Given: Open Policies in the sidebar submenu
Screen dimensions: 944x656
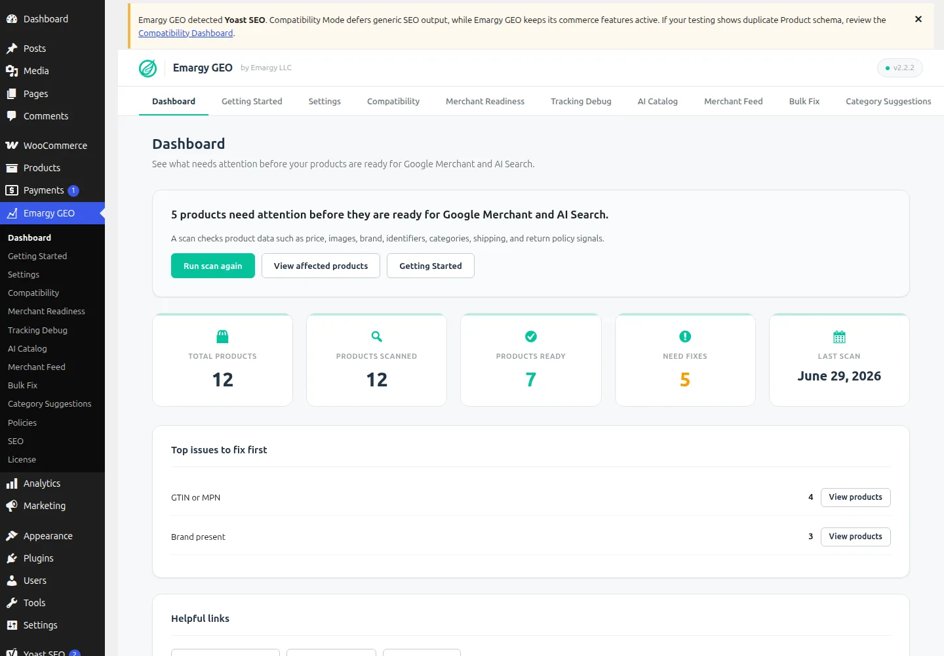Looking at the screenshot, I should (22, 422).
